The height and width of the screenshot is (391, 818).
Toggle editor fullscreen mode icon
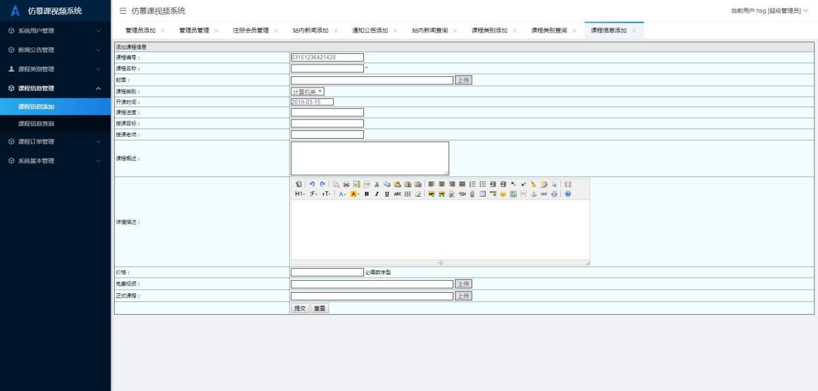click(x=568, y=184)
